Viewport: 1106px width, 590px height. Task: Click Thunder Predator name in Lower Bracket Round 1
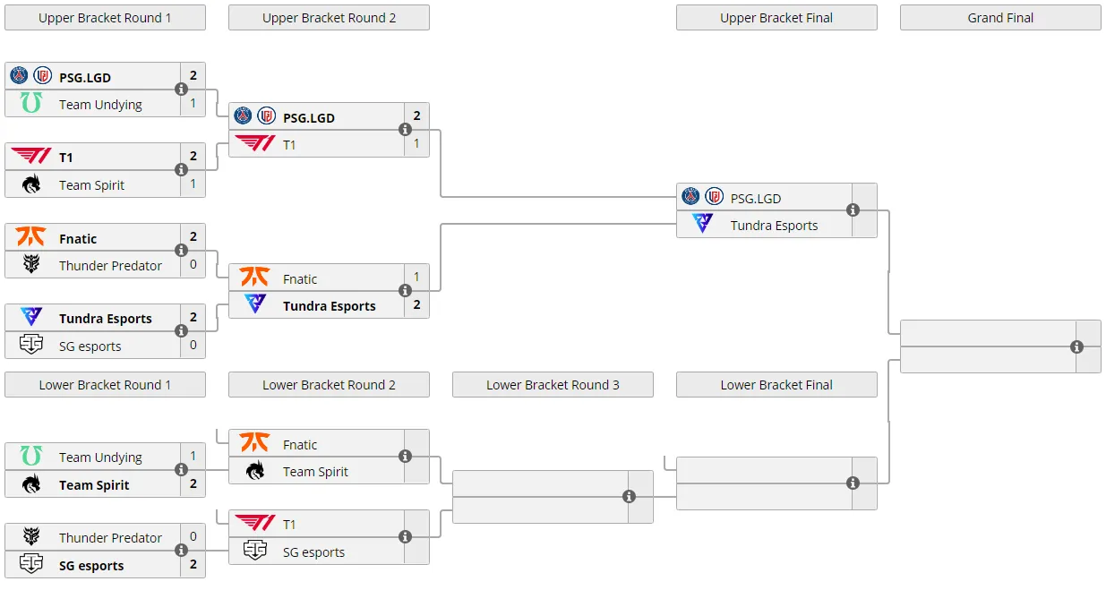click(110, 538)
